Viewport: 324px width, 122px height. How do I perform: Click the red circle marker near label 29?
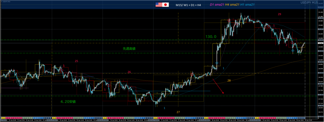[x=269, y=26]
